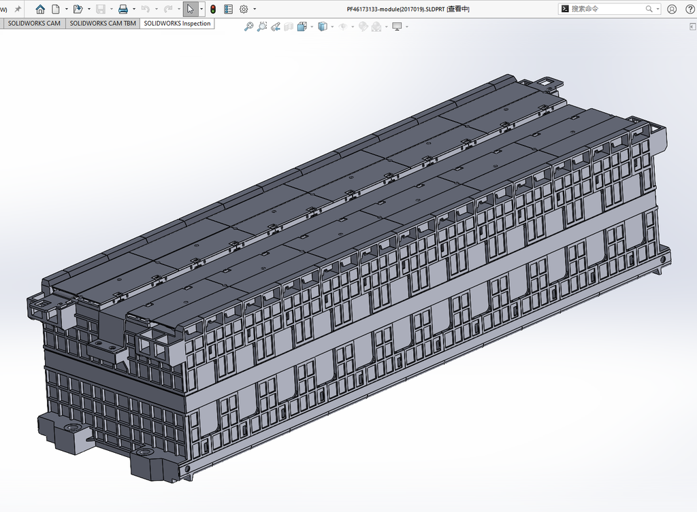697x512 pixels.
Task: Pin the SOLIDWORKS menu bar
Action: pyautogui.click(x=18, y=9)
